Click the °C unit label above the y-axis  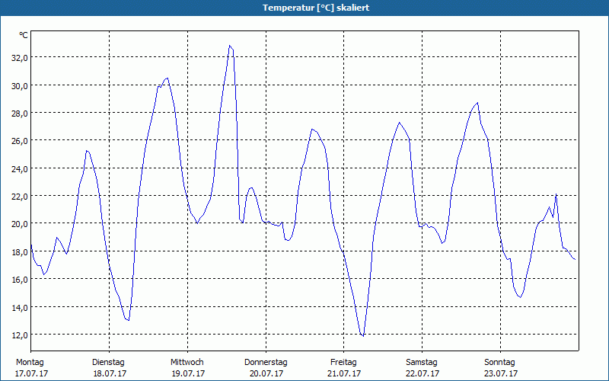24,35
